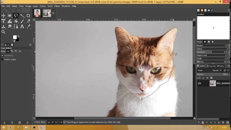Image resolution: width=231 pixels, height=130 pixels.
Task: Open the File menu
Action: [x=3, y=6]
